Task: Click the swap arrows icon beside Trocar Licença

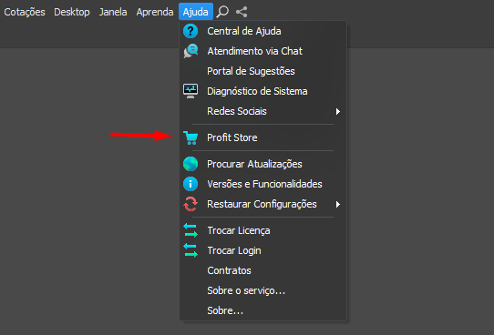Action: click(x=190, y=230)
